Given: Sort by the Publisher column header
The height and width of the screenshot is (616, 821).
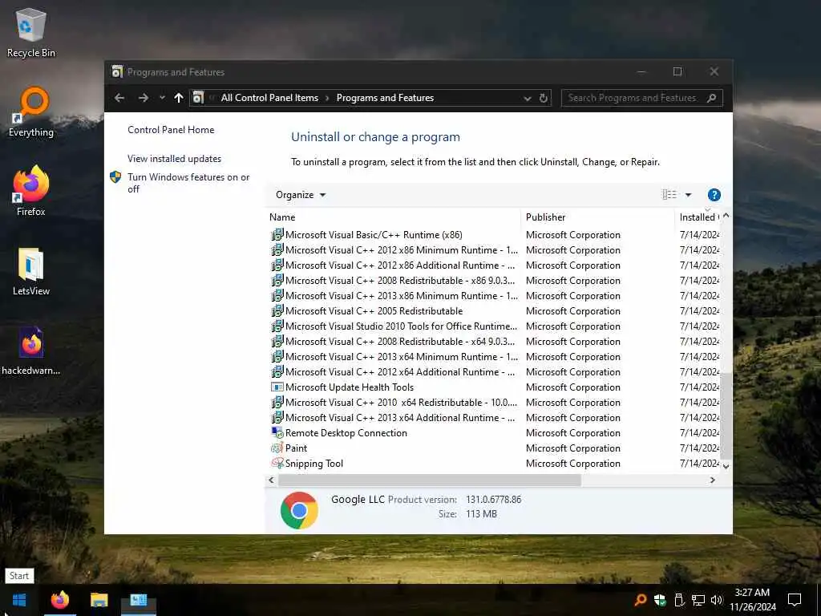Looking at the screenshot, I should (597, 217).
